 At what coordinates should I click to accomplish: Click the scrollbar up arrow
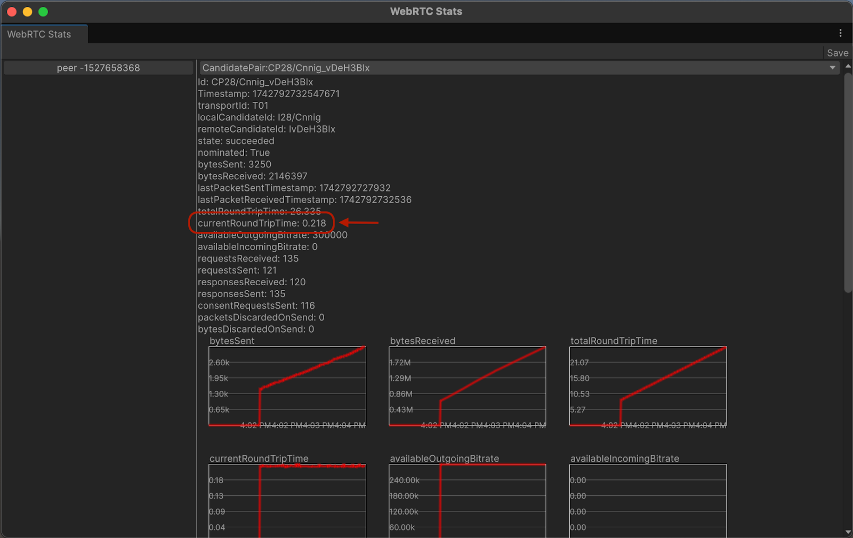pyautogui.click(x=848, y=66)
